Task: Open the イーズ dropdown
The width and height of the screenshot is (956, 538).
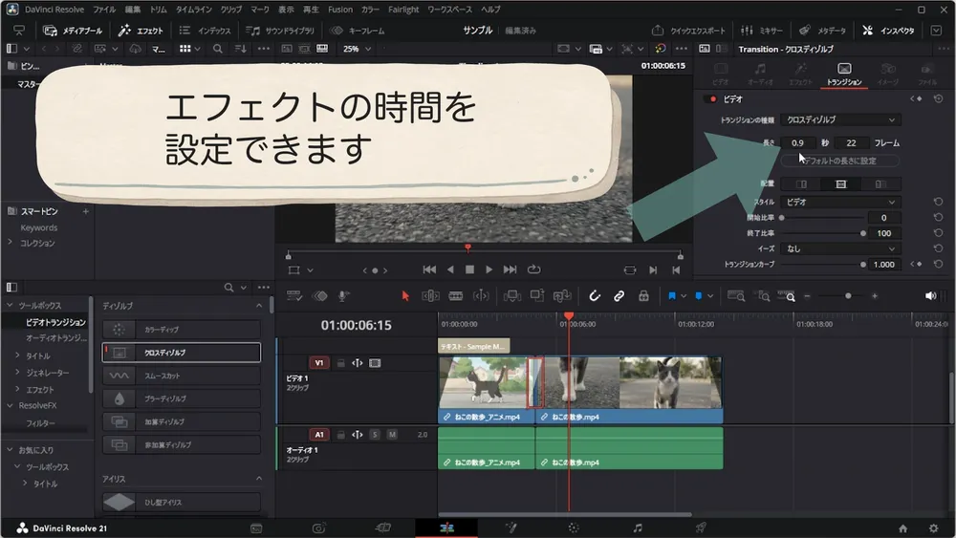Action: click(x=840, y=248)
